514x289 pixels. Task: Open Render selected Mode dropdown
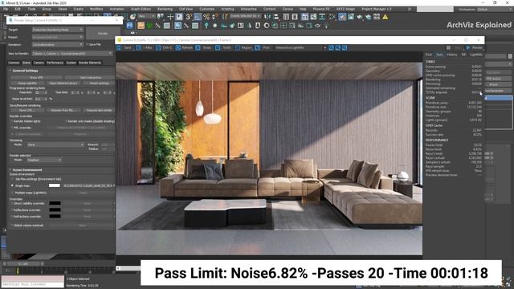pos(44,160)
